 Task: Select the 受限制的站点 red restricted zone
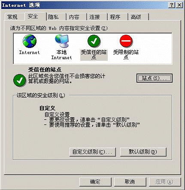(126, 41)
